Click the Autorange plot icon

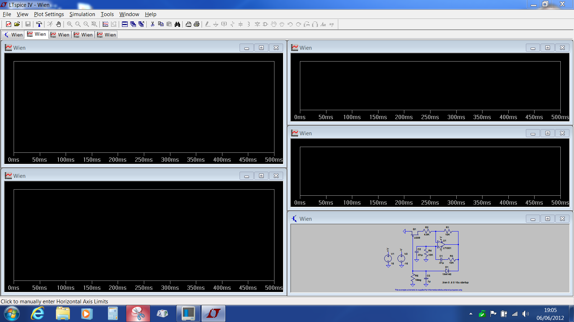pos(114,24)
